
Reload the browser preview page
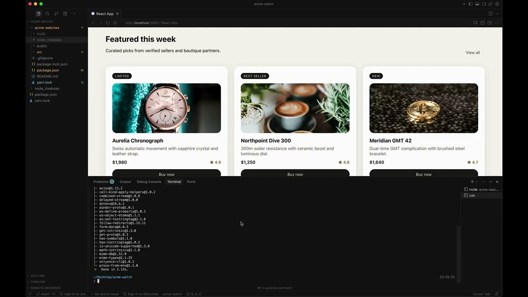pos(108,23)
